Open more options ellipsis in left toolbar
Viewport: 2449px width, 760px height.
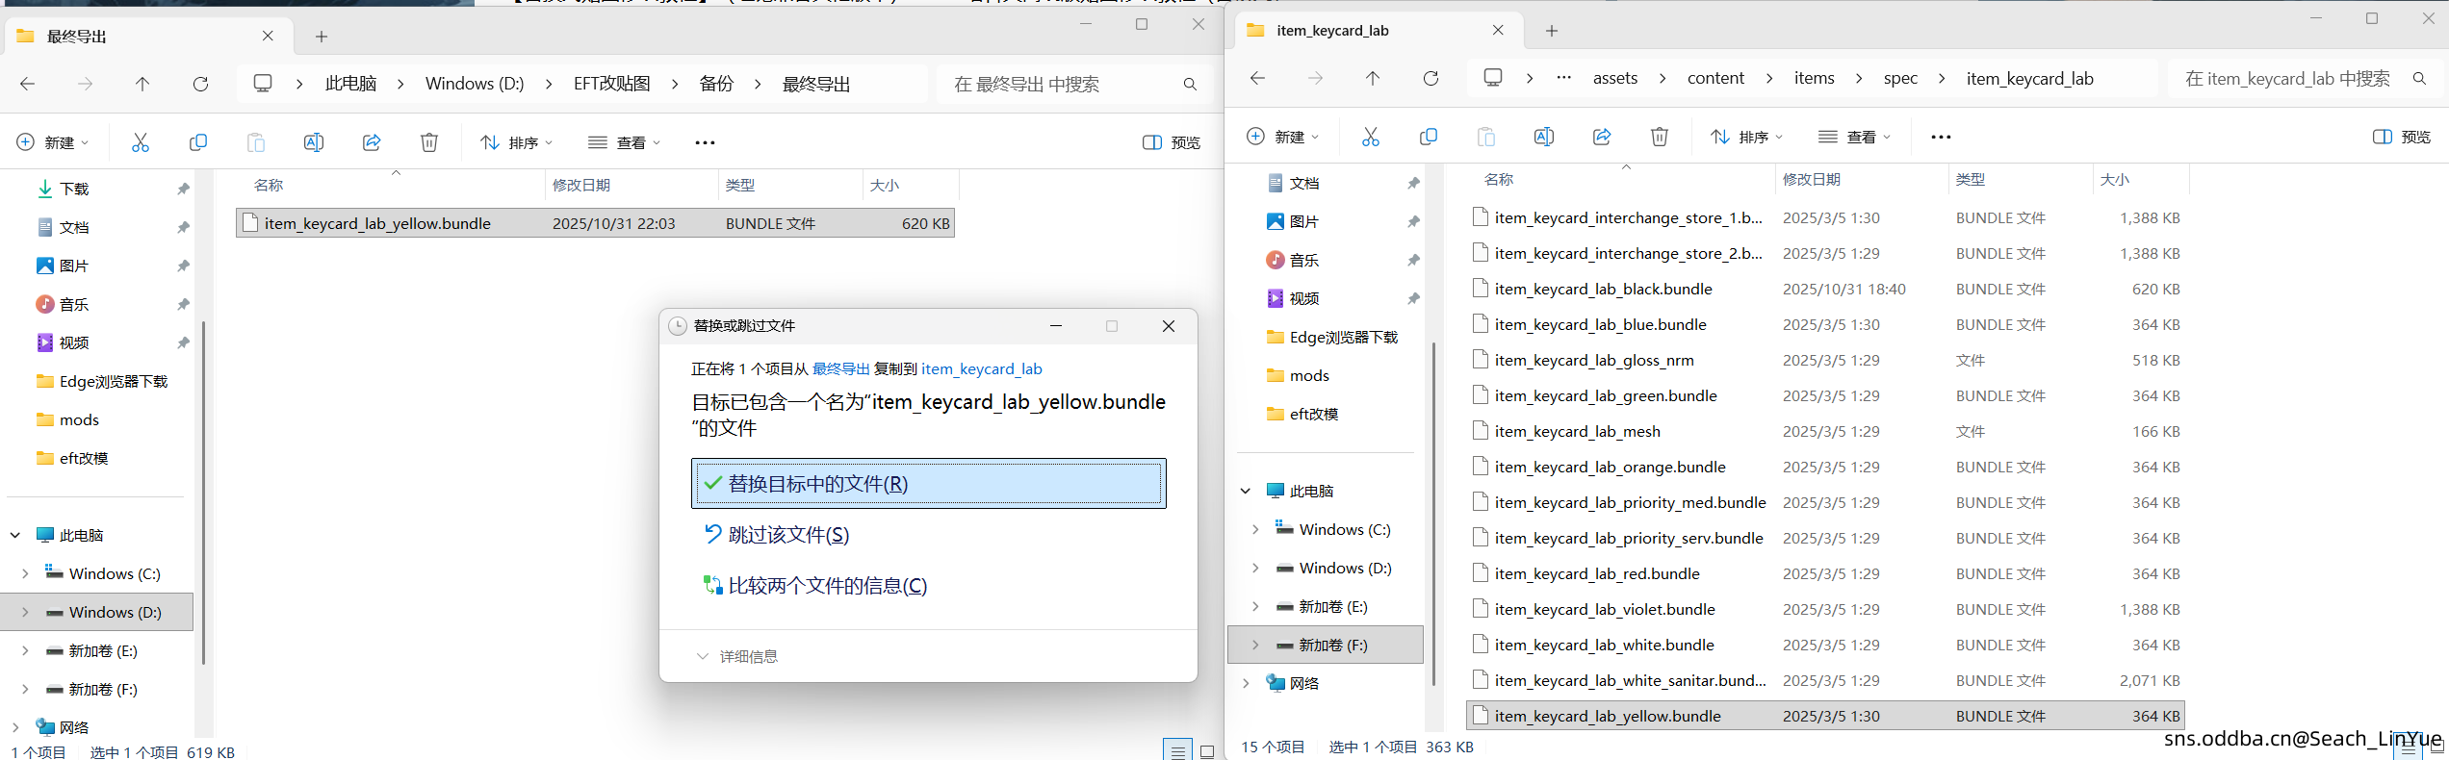click(705, 142)
